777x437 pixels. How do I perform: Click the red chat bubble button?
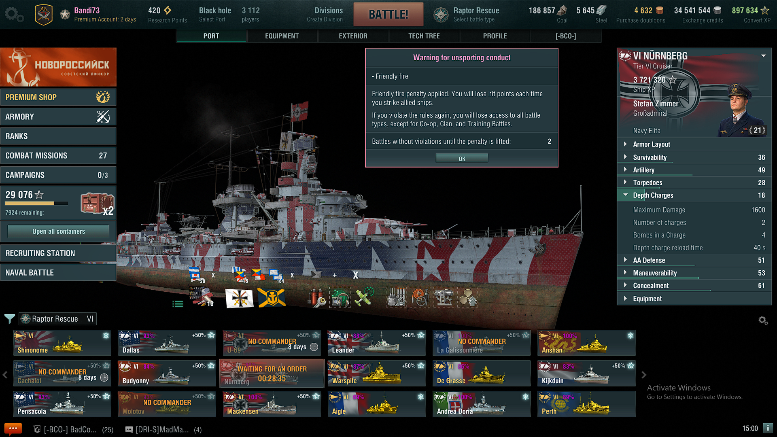(13, 429)
